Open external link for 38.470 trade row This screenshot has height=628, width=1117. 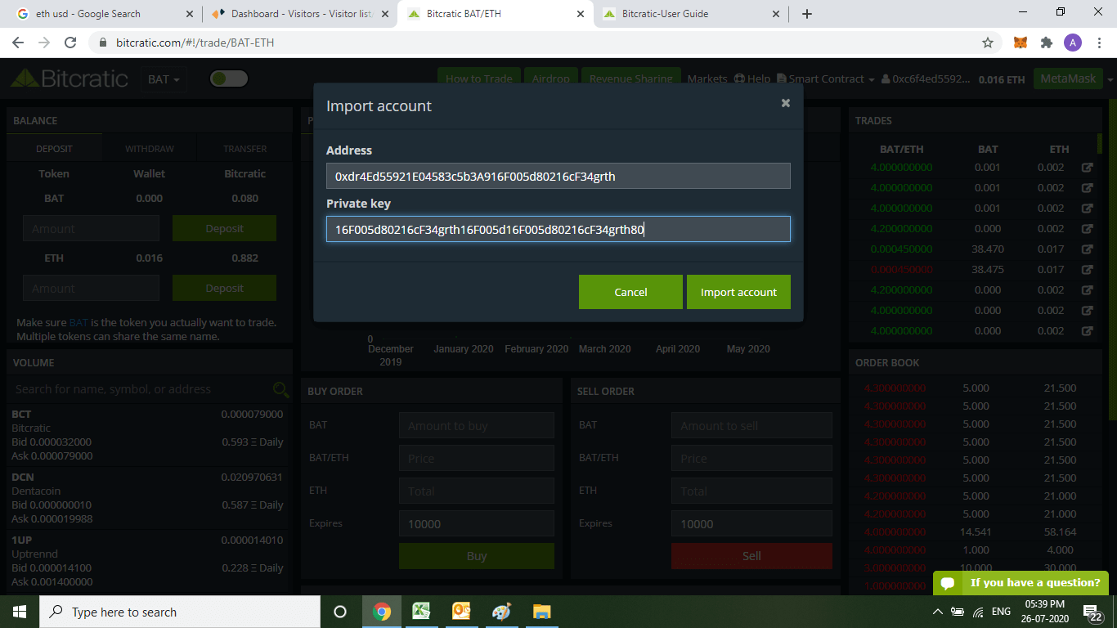pyautogui.click(x=1087, y=249)
